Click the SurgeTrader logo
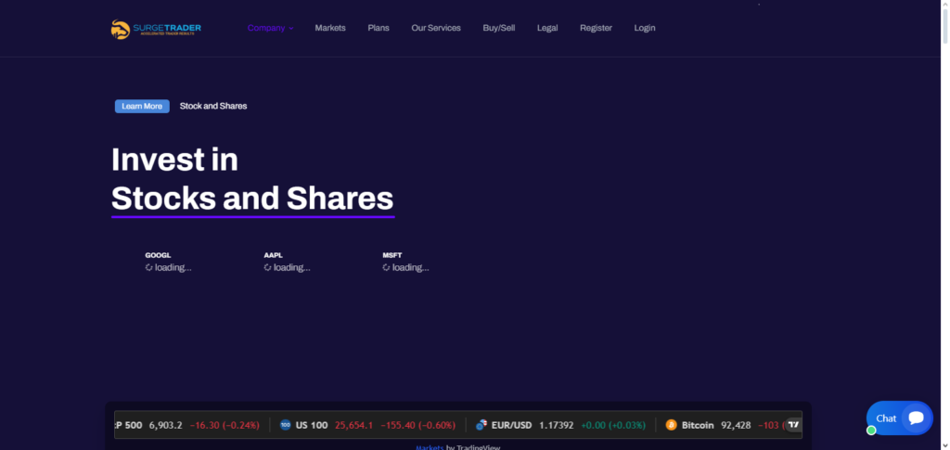Screen dimensions: 950x450 [156, 29]
